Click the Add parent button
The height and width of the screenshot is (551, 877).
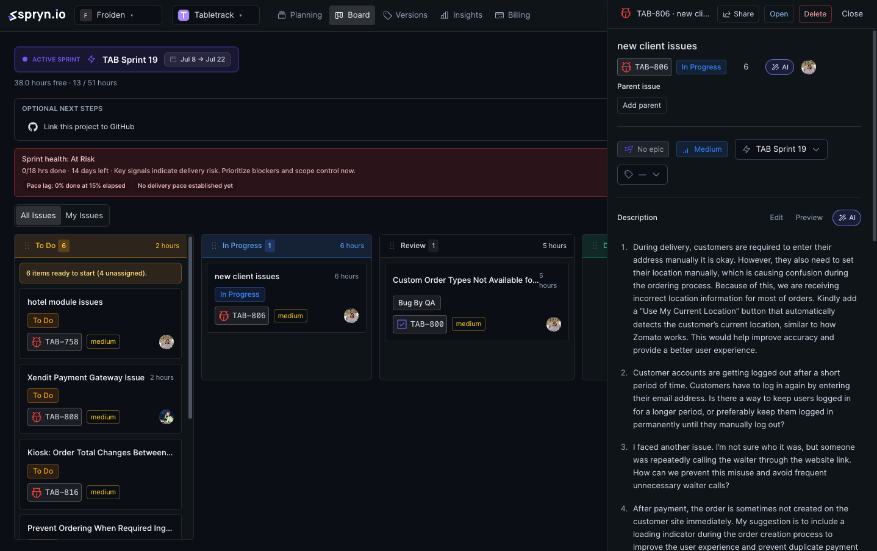[x=642, y=105]
